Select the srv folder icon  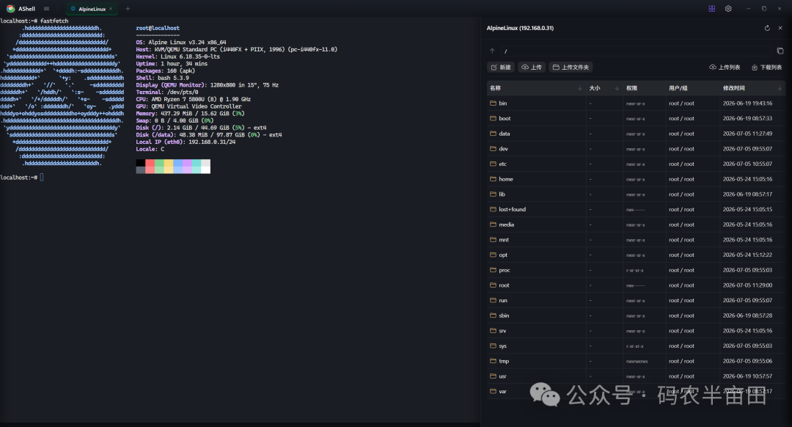coord(493,330)
